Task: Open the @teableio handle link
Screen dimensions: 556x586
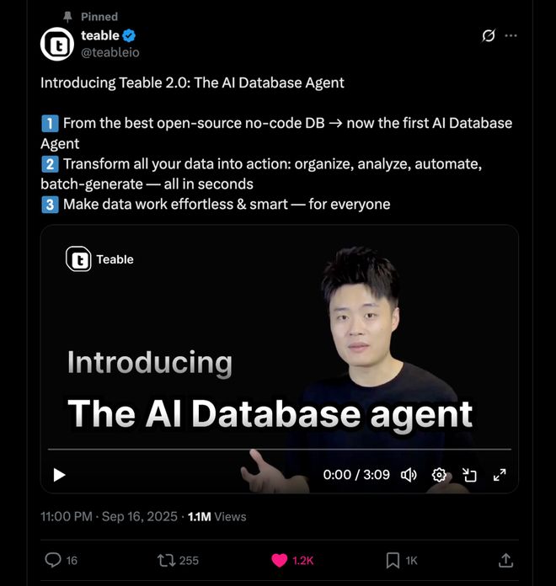Action: [110, 52]
